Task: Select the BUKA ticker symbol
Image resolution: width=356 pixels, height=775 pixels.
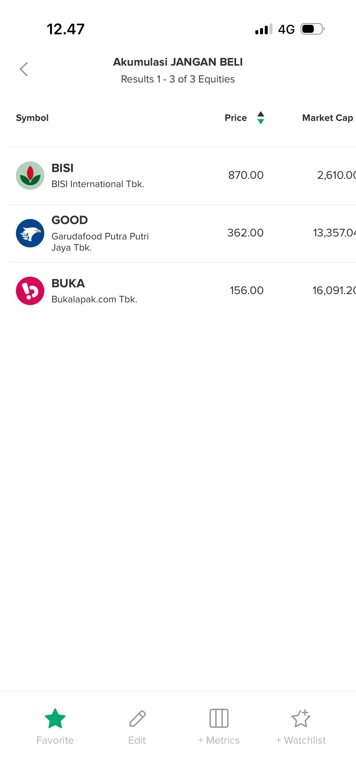Action: click(68, 283)
